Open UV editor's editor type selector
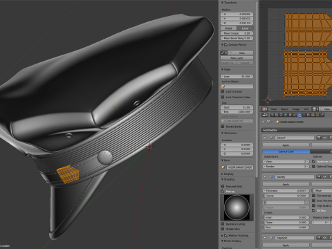This screenshot has width=332, height=249. [264, 109]
